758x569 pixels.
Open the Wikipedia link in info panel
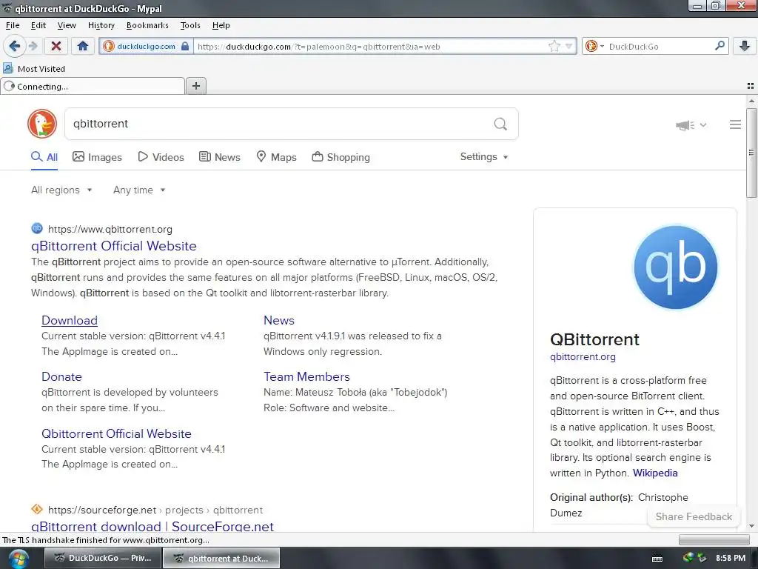coord(655,473)
